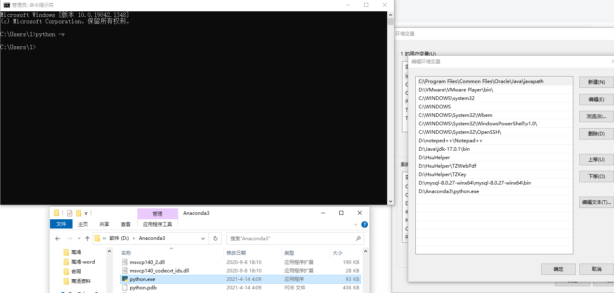Select D:\Java\jdk-17.0.1\bin entry
Screen dimensions: 614x293
click(x=494, y=149)
